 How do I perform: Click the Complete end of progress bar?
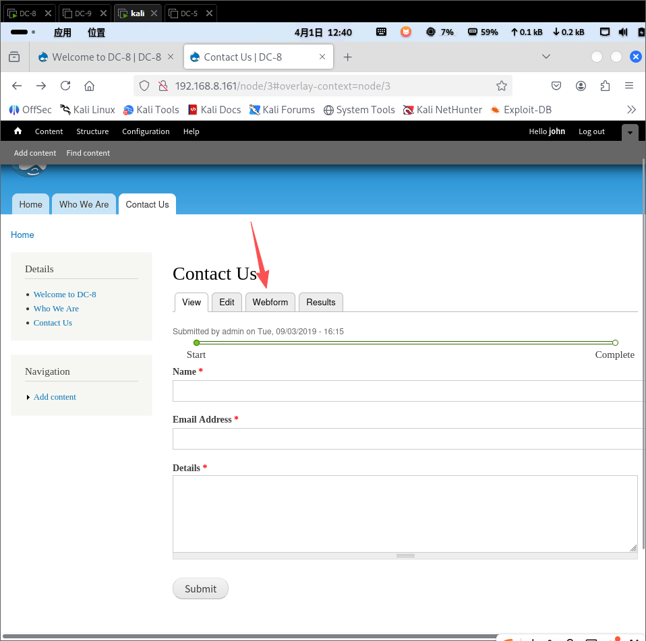click(x=615, y=343)
